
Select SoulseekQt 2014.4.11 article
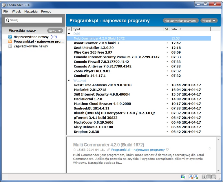point(92,109)
